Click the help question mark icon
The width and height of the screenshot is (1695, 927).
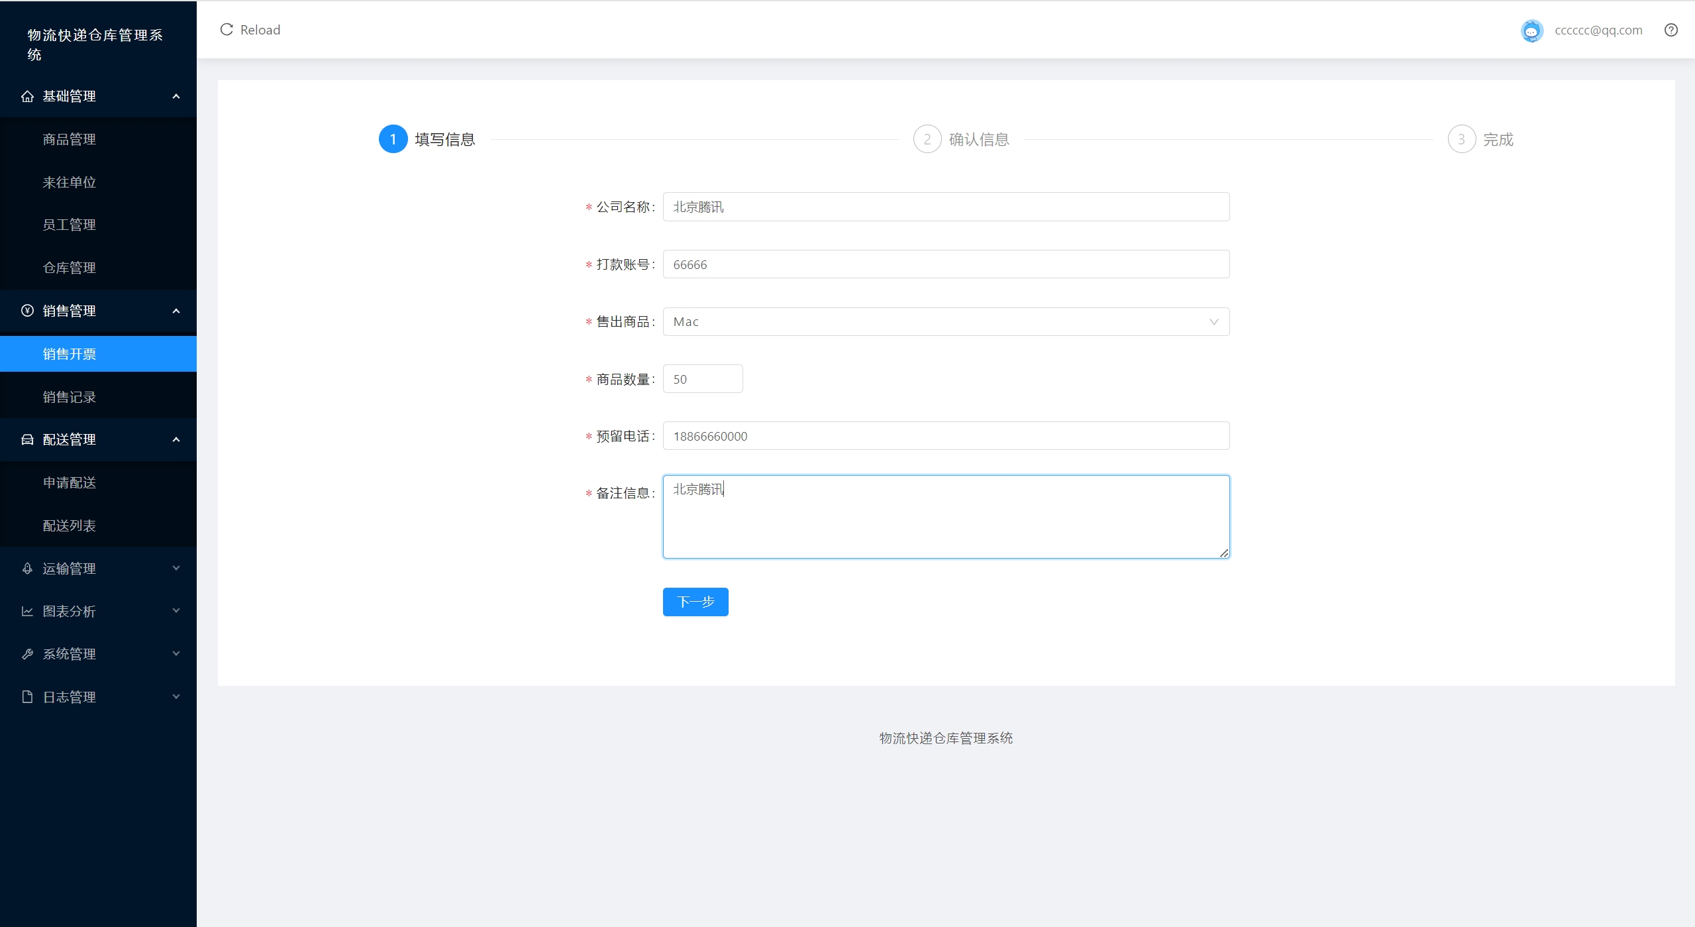tap(1670, 30)
